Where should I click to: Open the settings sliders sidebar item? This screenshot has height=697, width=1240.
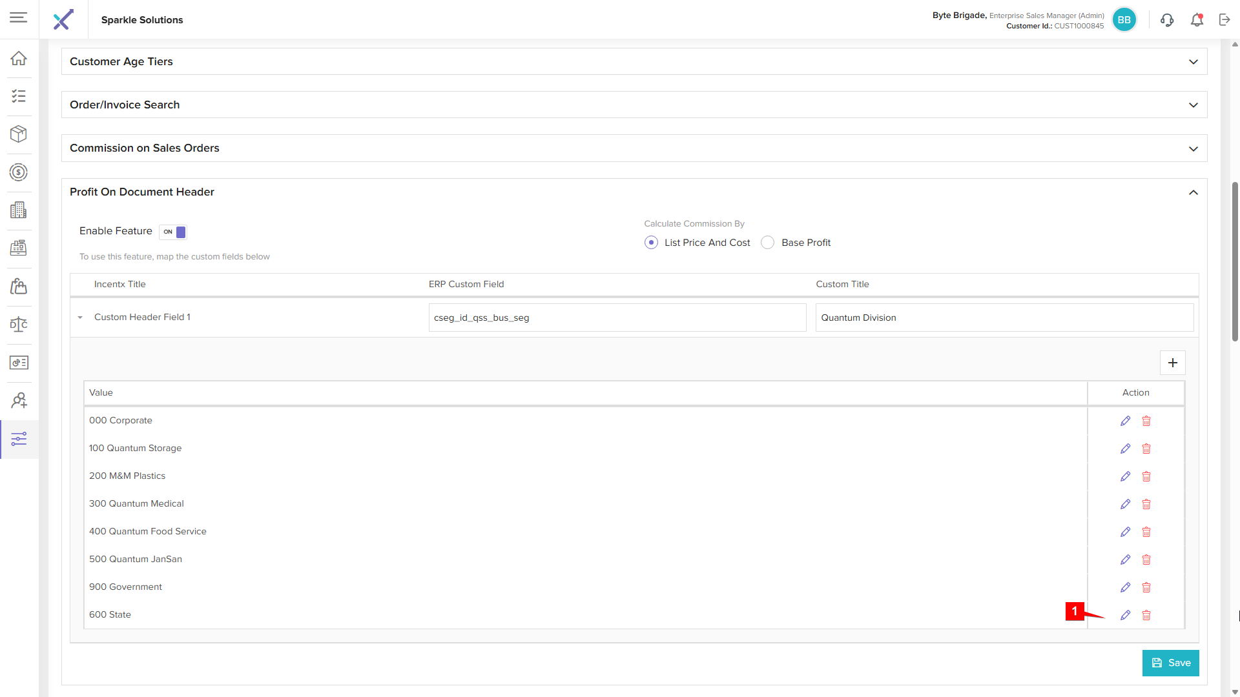pyautogui.click(x=19, y=439)
